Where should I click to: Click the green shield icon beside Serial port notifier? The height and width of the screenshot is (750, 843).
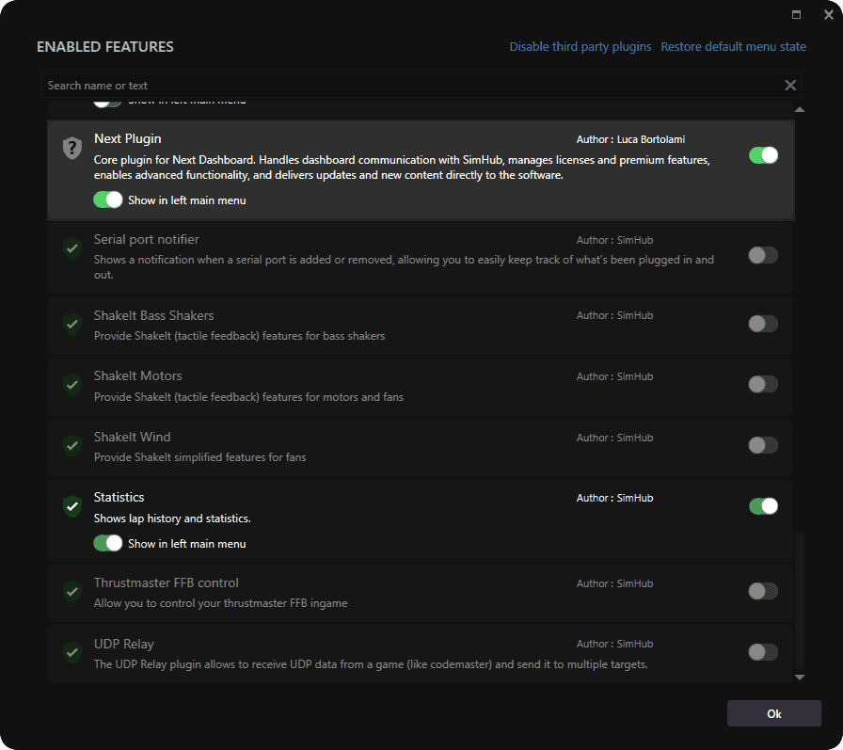(x=72, y=248)
